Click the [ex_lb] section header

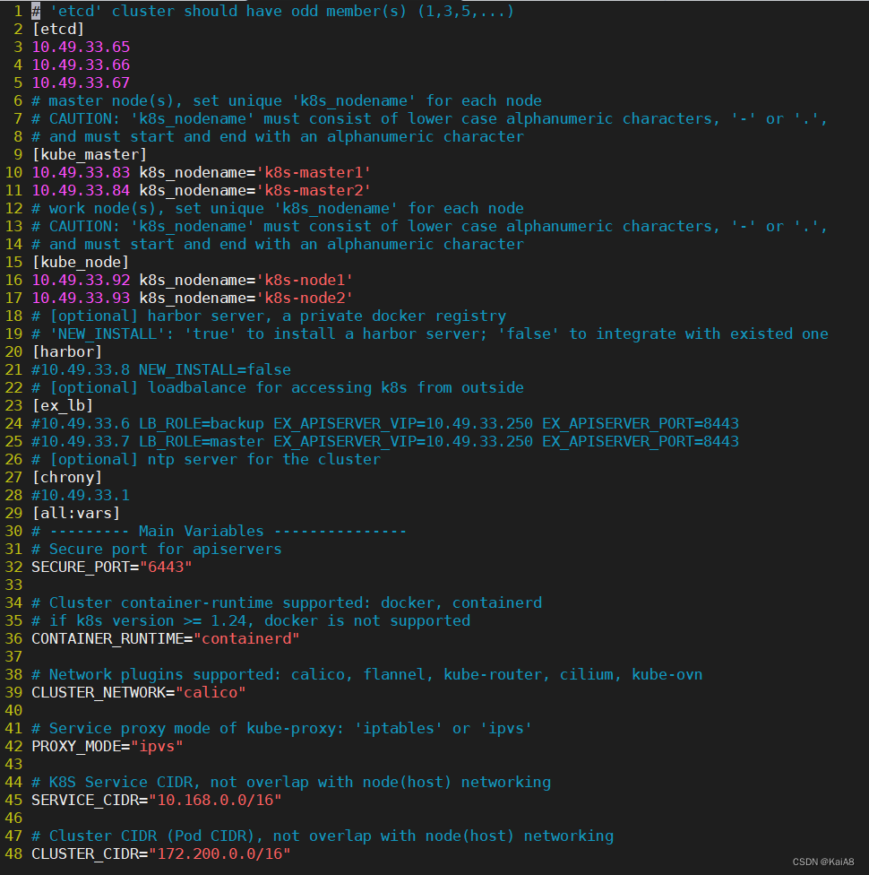tap(63, 406)
